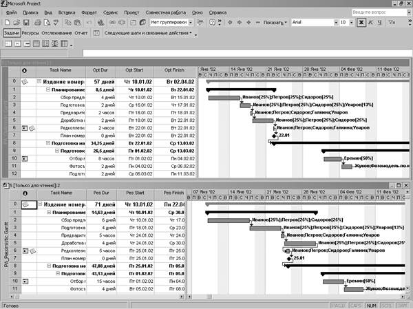
Task: Expand 'Следующие шаги и связанные действия' menu
Action: click(x=148, y=33)
